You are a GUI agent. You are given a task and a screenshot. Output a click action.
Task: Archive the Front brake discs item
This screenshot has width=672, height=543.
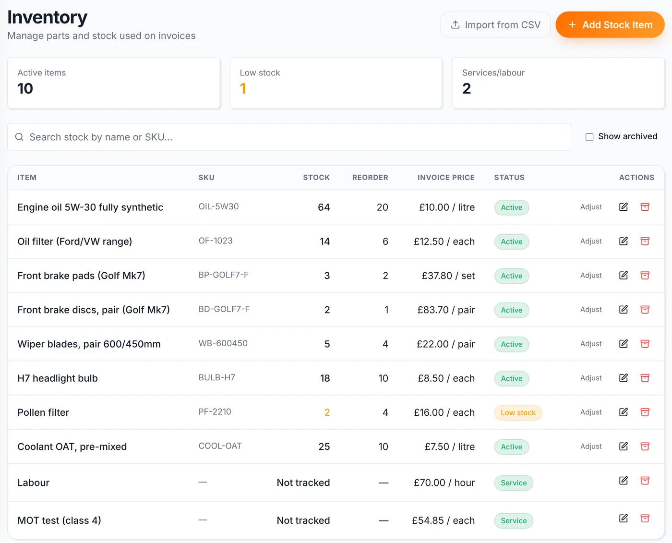pyautogui.click(x=645, y=310)
